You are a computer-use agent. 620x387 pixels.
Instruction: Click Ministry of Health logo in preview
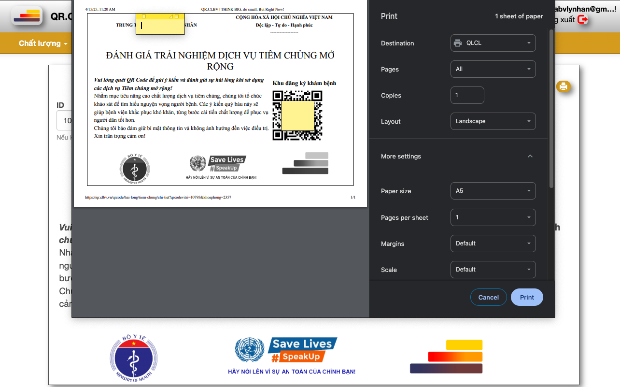pyautogui.click(x=134, y=169)
